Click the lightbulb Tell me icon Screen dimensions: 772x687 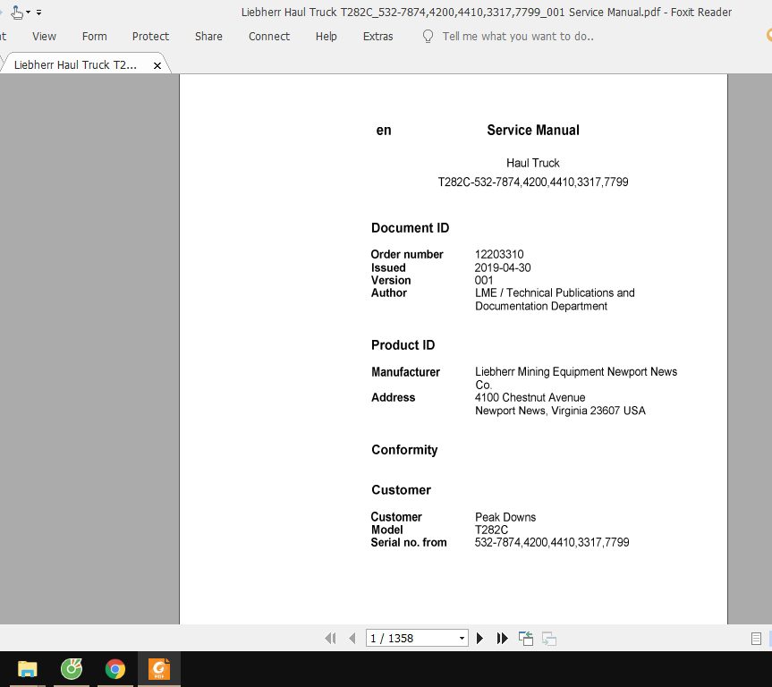click(x=428, y=37)
